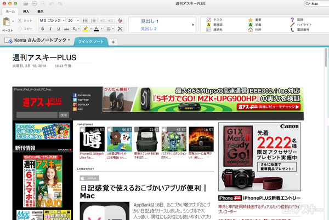Click the Twitter icon in the web clipping
This screenshot has width=329, height=220.
pyautogui.click(x=75, y=100)
